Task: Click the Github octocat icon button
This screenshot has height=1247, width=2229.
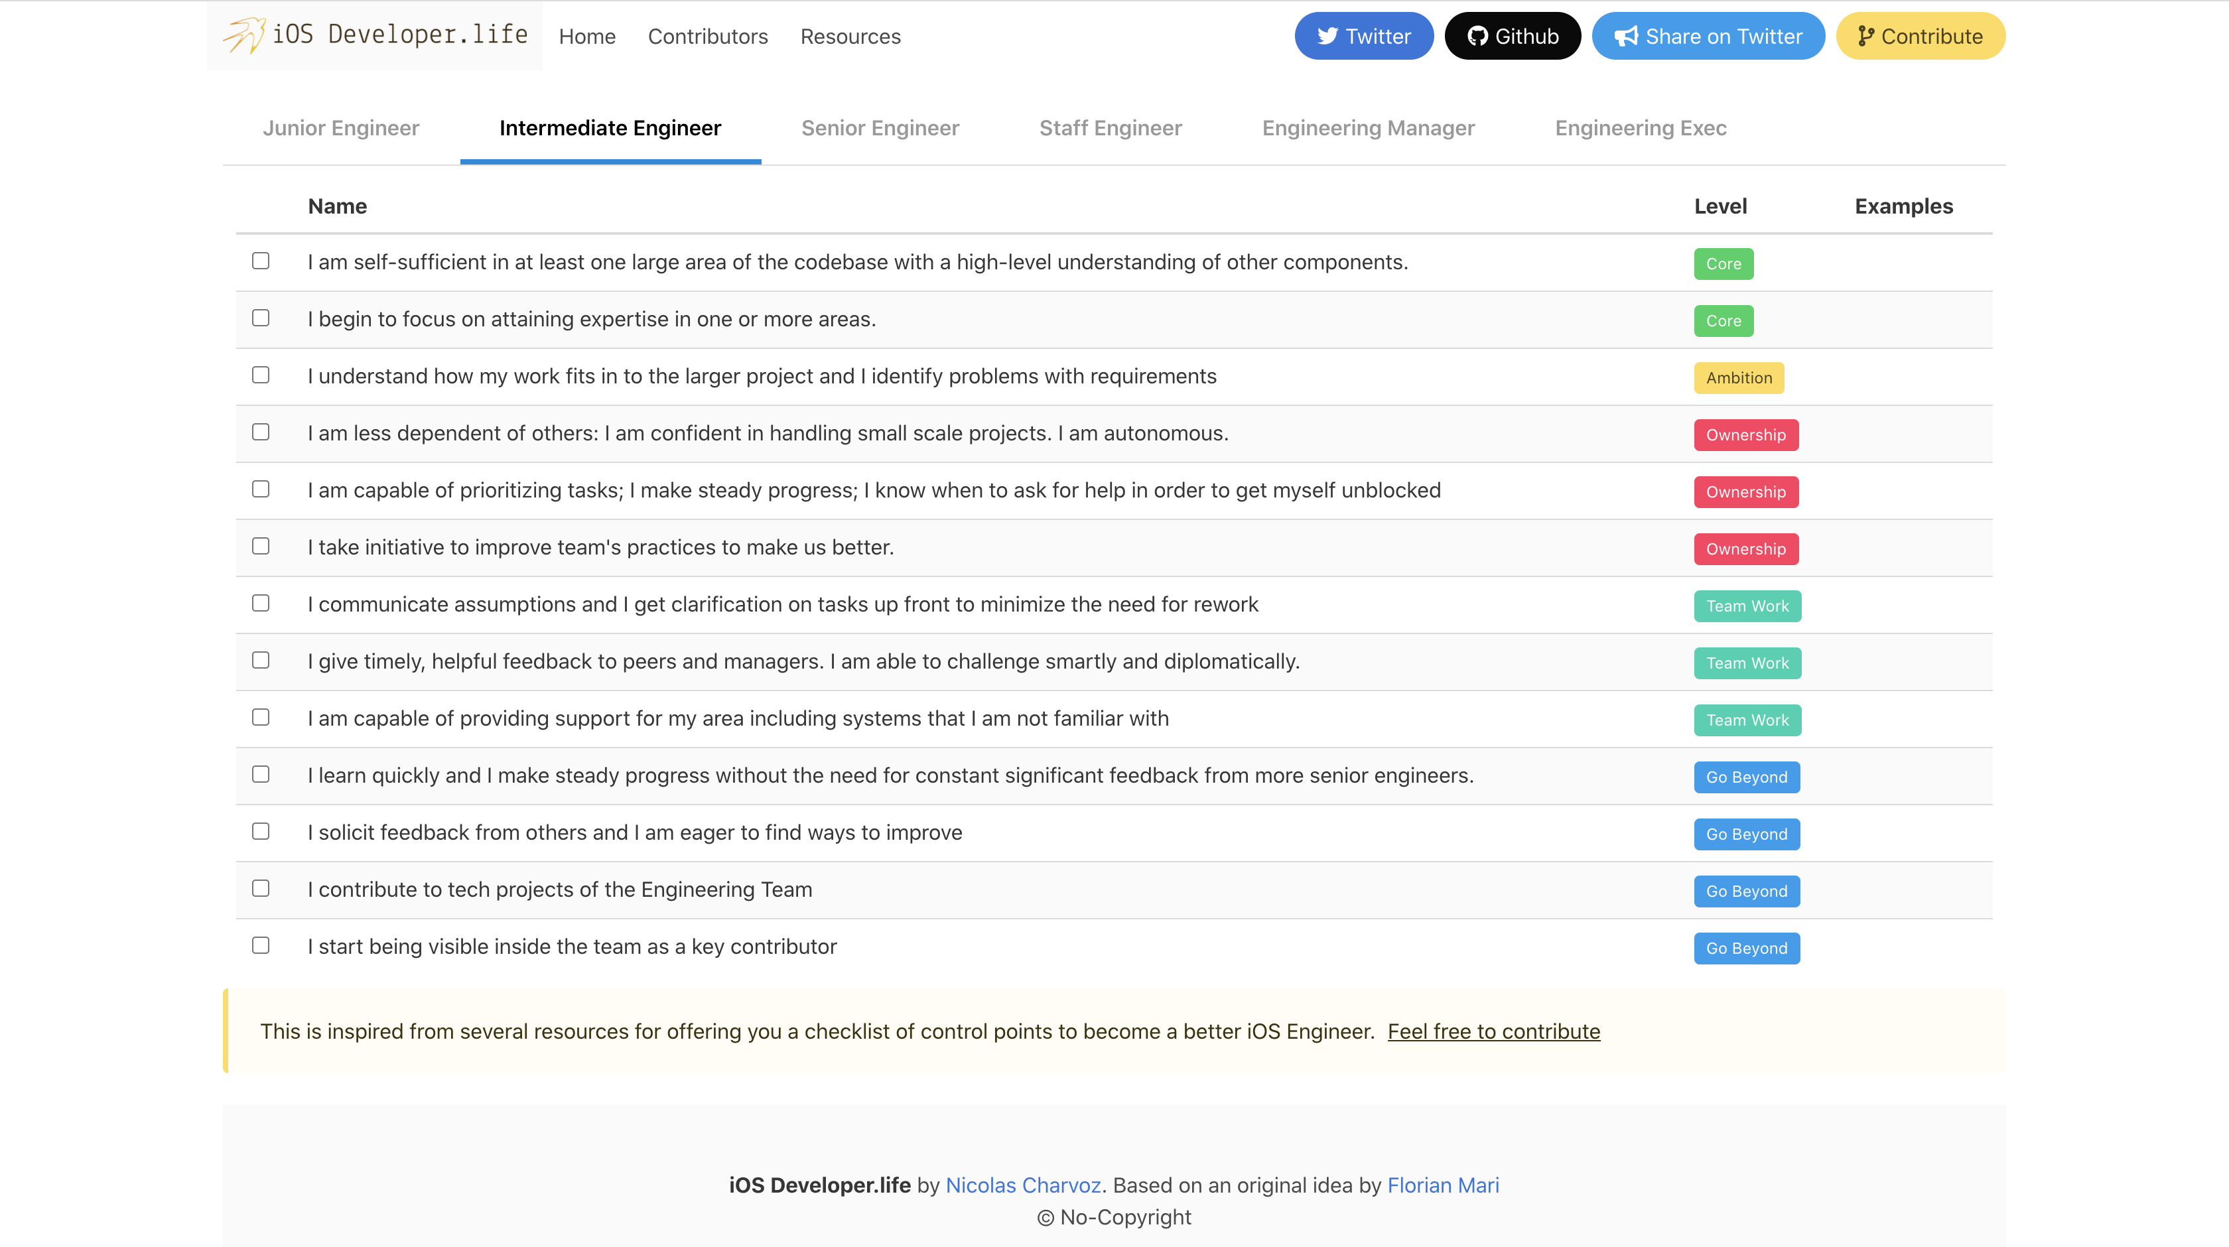Action: (1479, 35)
